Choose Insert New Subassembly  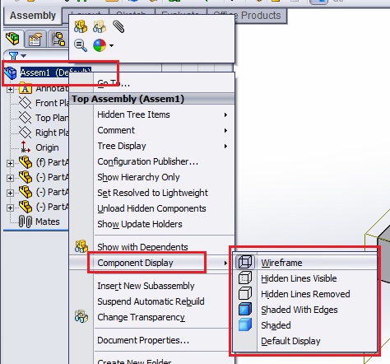(x=164, y=286)
